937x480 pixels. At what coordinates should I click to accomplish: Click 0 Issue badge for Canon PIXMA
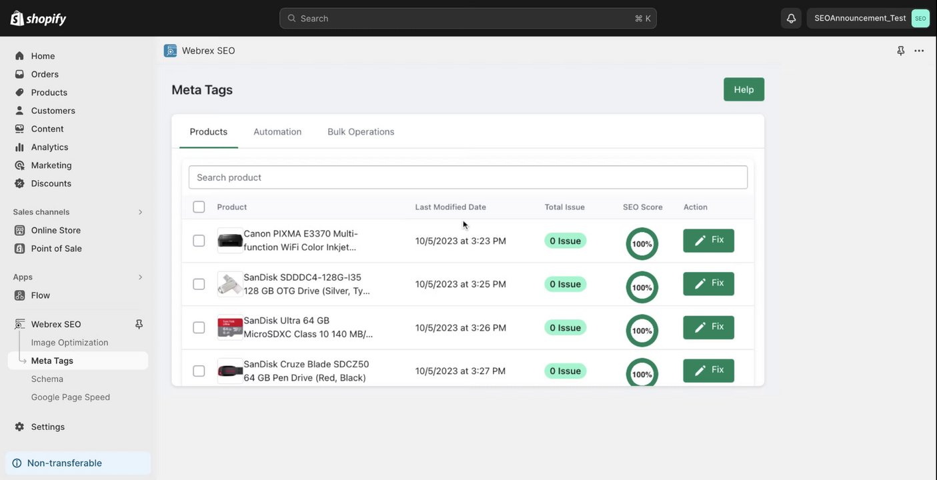(566, 241)
